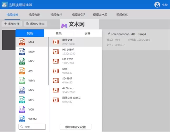
Task: Click the 添加文件夹 button
Action: [x=36, y=24]
